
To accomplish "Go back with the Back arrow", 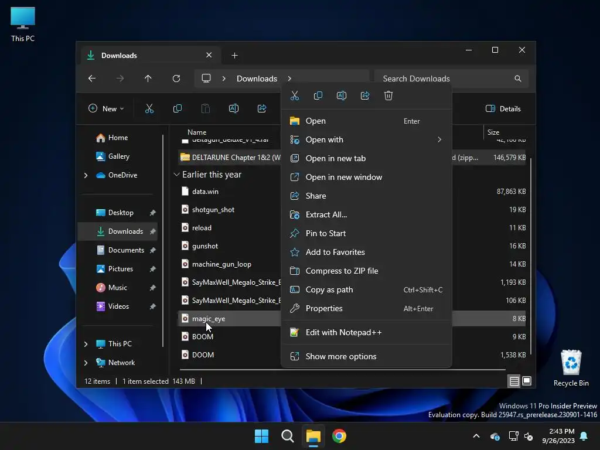I will 92,79.
